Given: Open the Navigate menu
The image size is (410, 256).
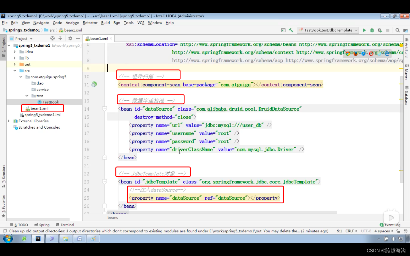Looking at the screenshot, I should pos(41,23).
